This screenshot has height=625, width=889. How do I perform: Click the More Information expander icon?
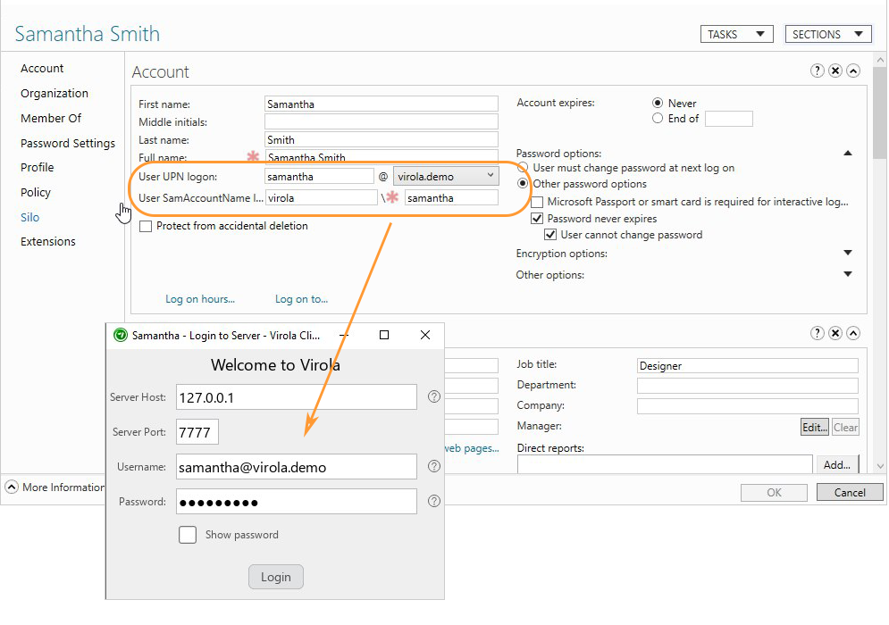[11, 487]
